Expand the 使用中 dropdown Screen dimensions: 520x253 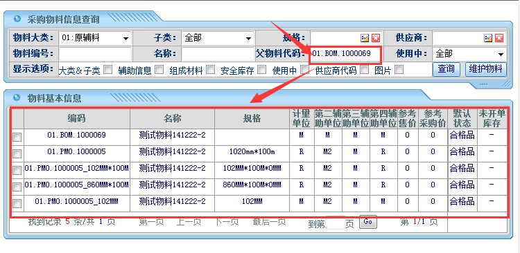pos(501,55)
